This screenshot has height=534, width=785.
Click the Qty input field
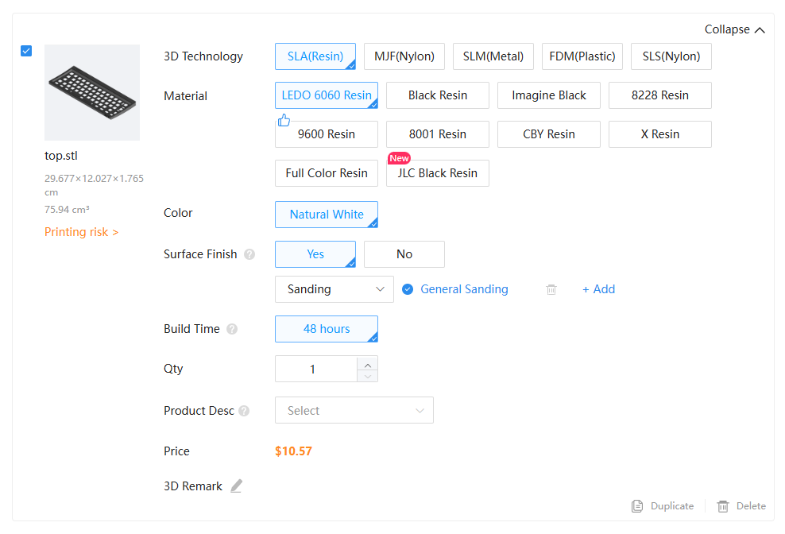(x=316, y=370)
